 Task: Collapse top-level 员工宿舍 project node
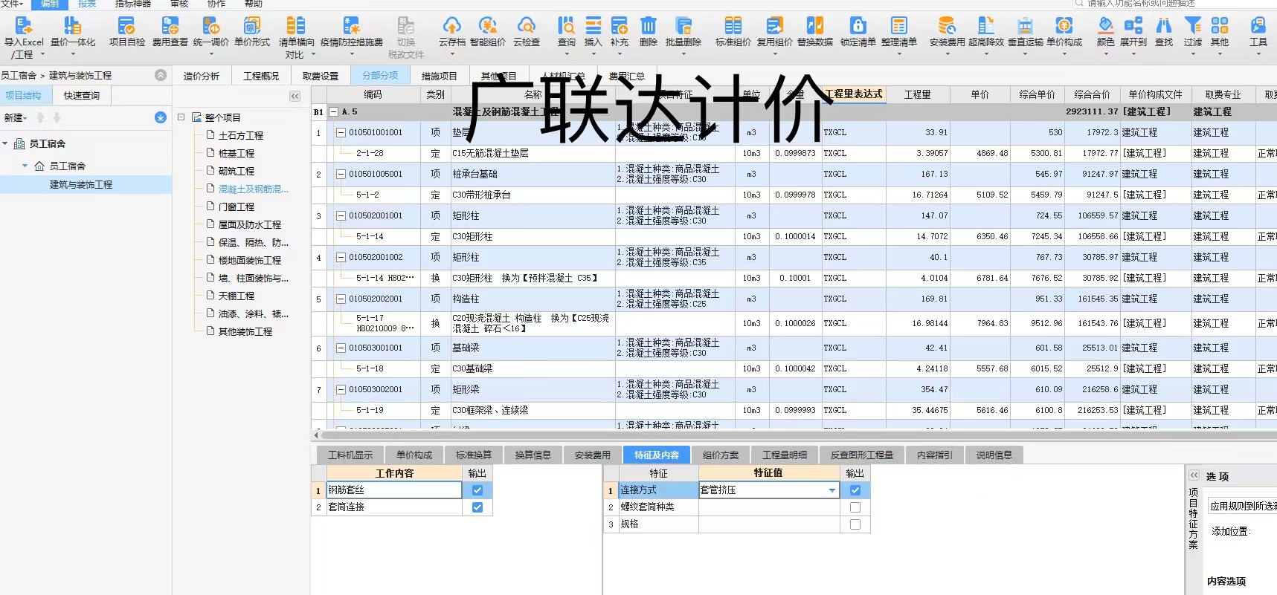coord(5,144)
